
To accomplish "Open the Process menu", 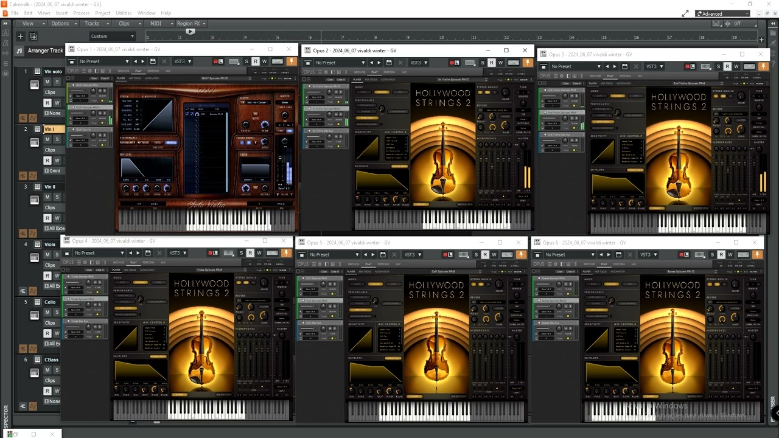I will click(82, 13).
